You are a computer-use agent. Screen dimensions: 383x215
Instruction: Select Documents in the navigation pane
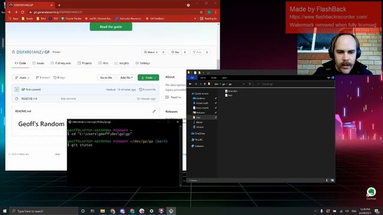pyautogui.click(x=201, y=107)
